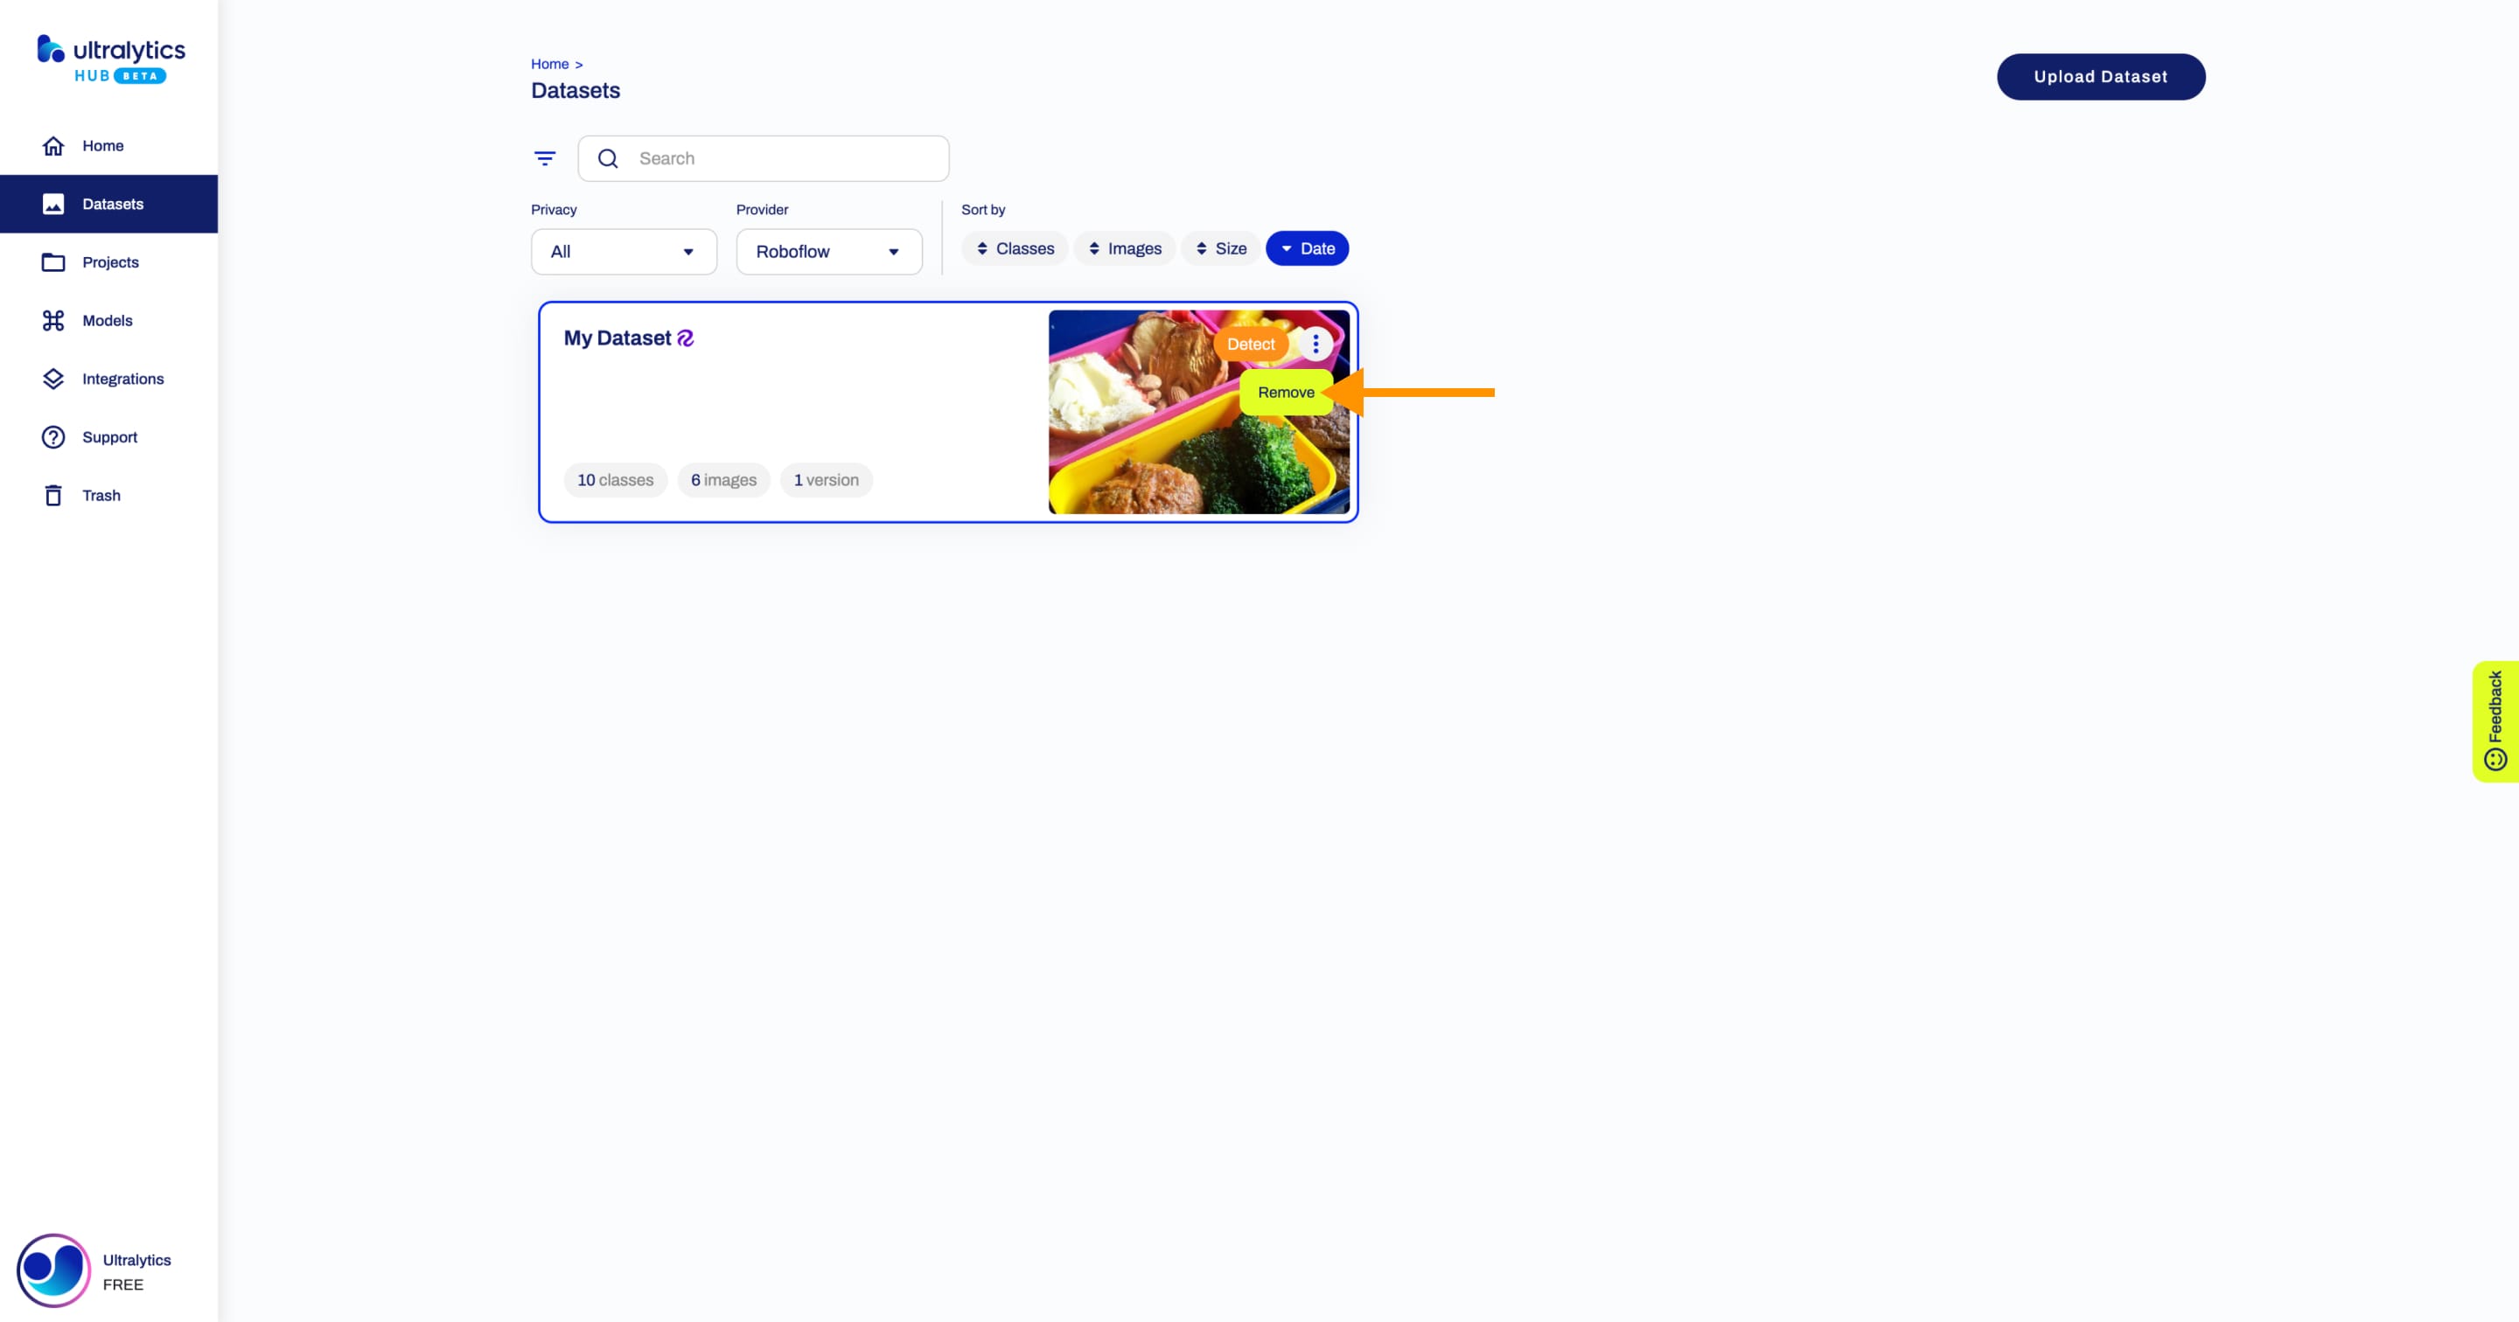Click the Remove option in context menu
The image size is (2519, 1322).
tap(1286, 392)
